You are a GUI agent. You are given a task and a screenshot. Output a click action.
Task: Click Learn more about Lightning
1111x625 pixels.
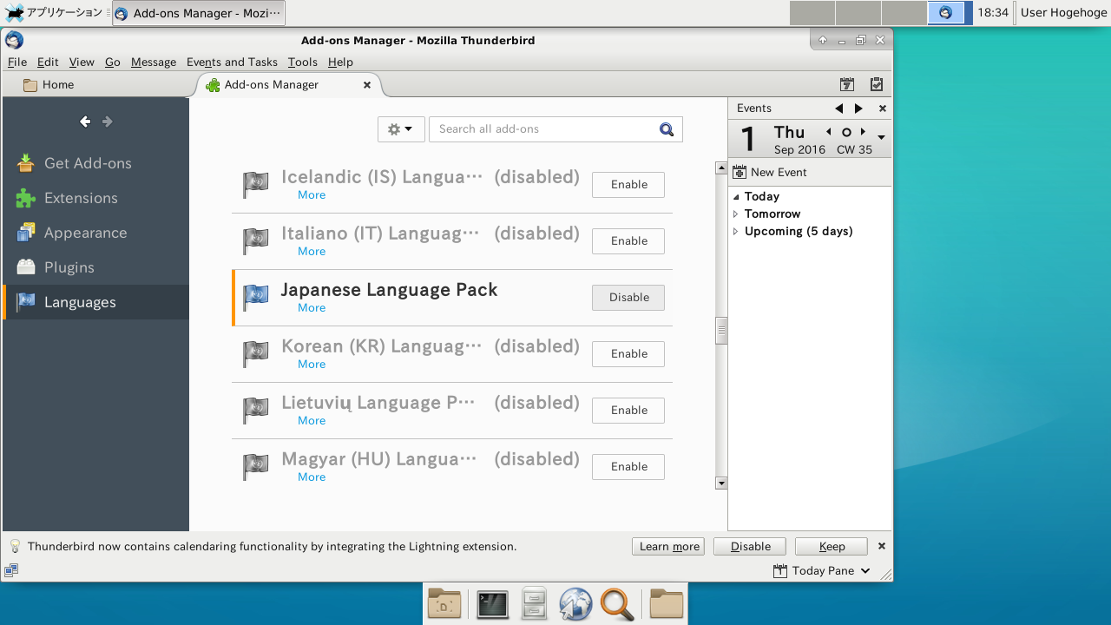tap(668, 547)
